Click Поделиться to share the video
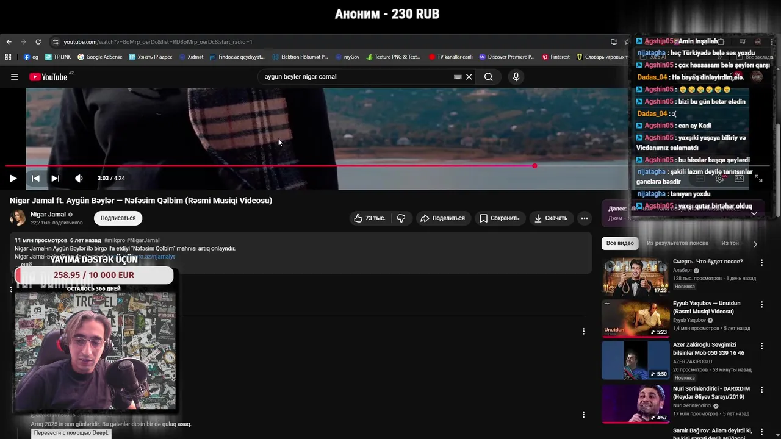 [442, 218]
